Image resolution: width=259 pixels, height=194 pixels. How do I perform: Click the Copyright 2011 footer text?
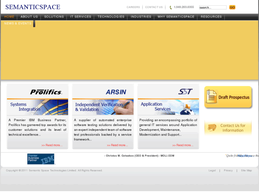[x=54, y=171]
